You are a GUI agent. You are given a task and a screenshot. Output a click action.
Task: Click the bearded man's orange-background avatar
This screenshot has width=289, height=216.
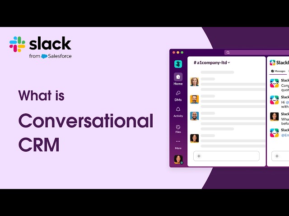[195, 99]
